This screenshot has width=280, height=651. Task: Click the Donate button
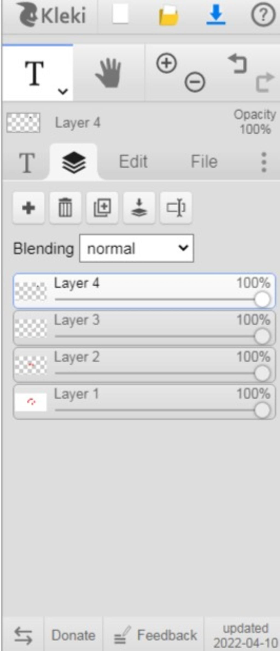[x=73, y=635]
